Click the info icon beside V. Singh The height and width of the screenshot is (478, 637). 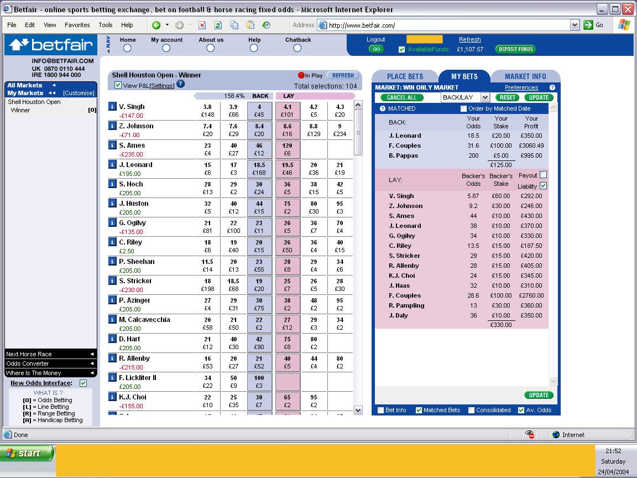pyautogui.click(x=113, y=106)
